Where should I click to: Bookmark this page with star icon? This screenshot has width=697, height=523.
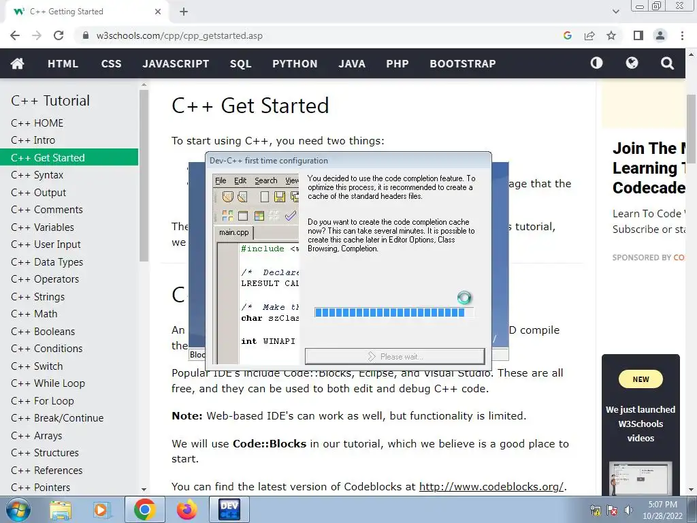pyautogui.click(x=611, y=35)
